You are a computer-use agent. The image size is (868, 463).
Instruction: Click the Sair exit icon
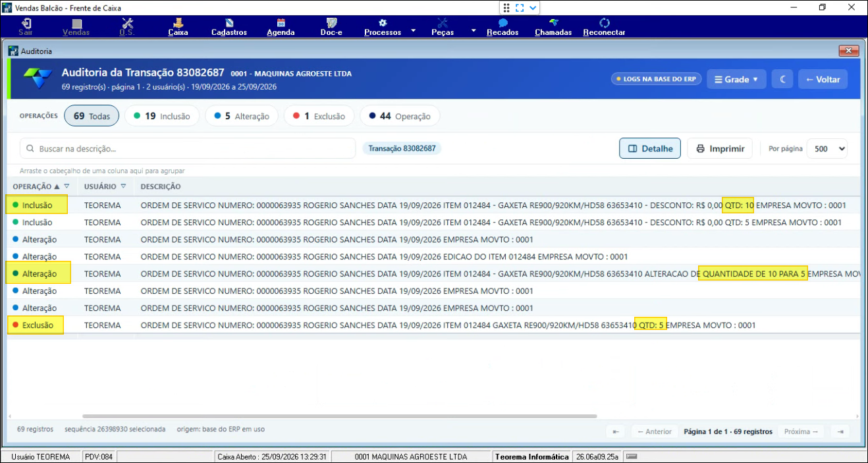26,24
